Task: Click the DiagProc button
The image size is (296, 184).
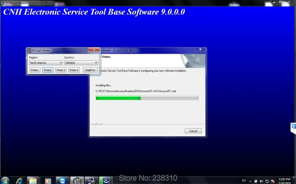Action: (90, 70)
